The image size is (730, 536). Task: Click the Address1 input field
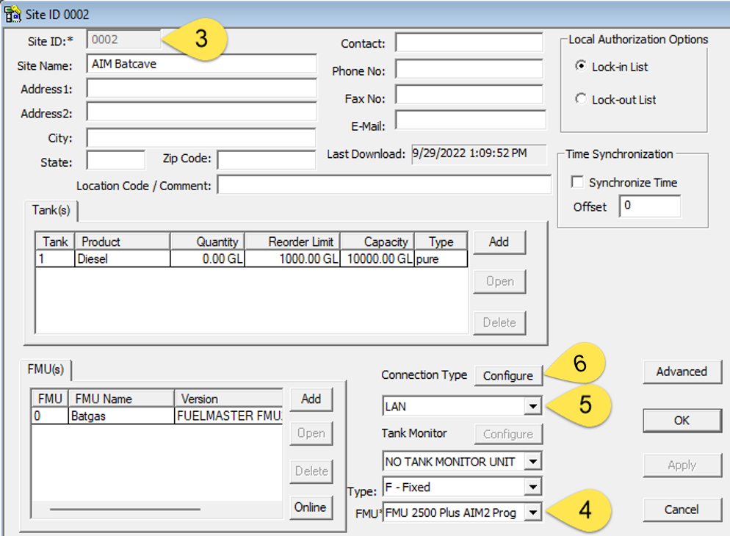coord(201,88)
